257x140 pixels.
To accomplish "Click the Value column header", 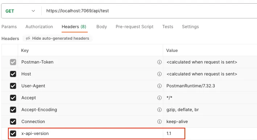I will coord(210,51).
